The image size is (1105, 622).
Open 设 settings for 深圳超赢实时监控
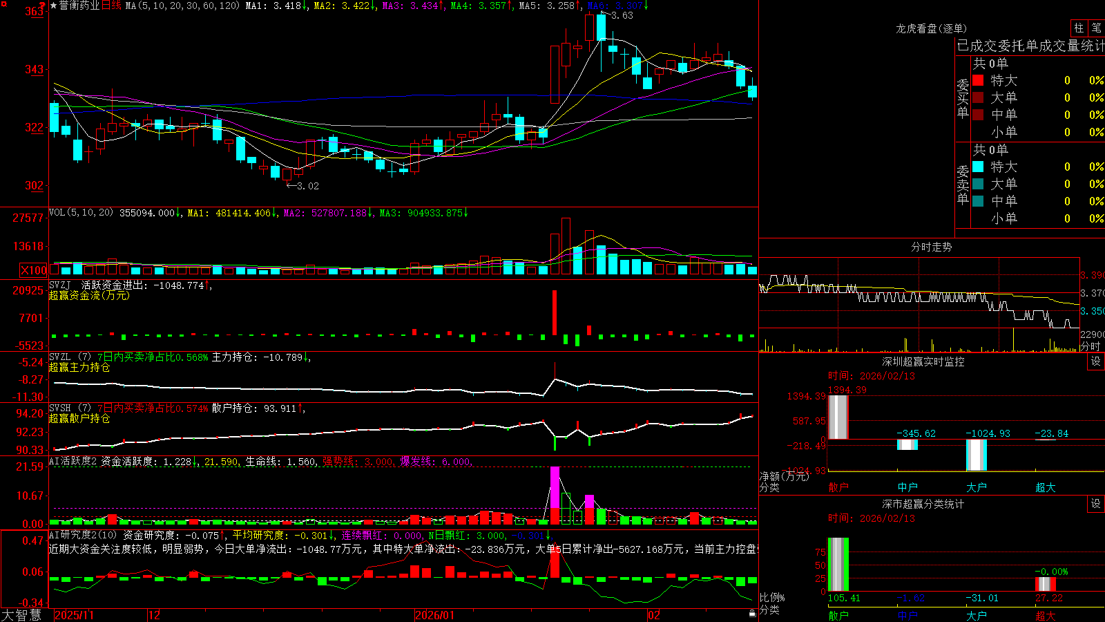tap(1096, 361)
